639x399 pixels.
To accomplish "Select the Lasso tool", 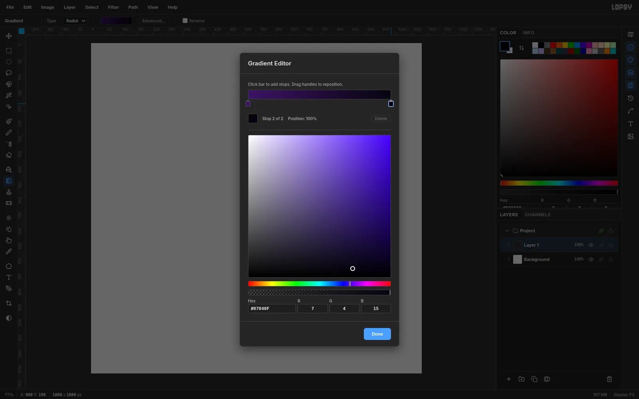I will [9, 73].
